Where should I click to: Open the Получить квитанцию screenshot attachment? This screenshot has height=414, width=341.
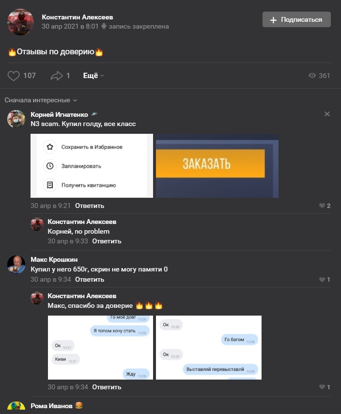(92, 166)
